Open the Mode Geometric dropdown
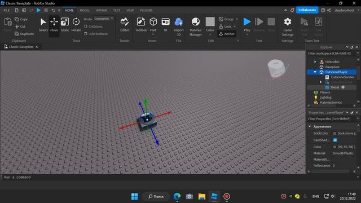 coord(104,19)
